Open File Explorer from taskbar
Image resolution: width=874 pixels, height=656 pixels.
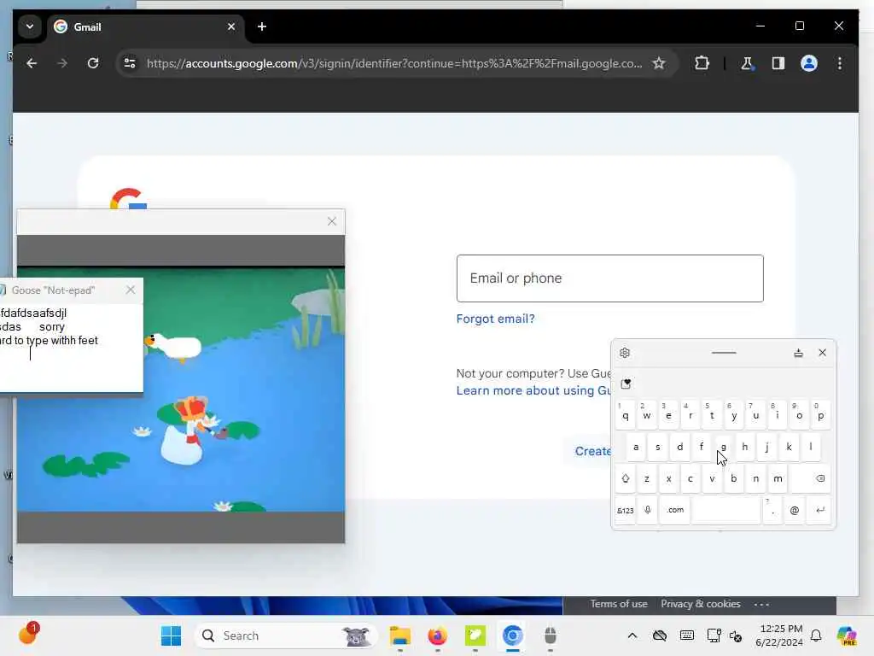coord(399,635)
